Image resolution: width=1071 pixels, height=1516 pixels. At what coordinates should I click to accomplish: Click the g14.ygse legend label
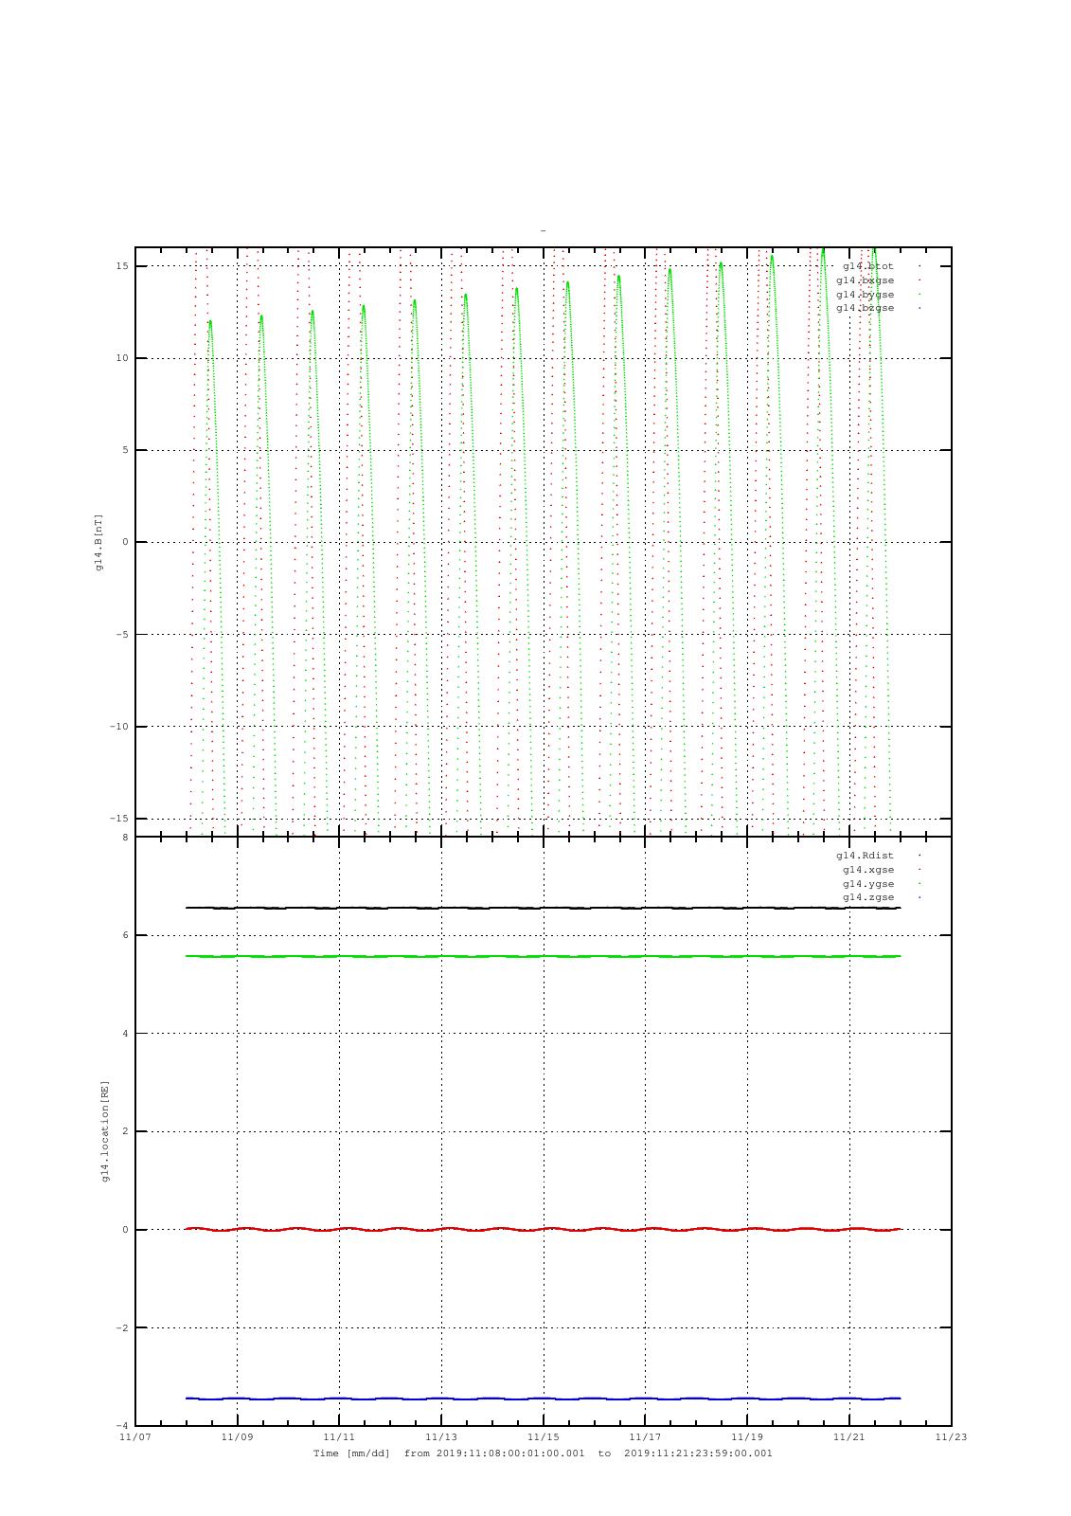pyautogui.click(x=867, y=884)
